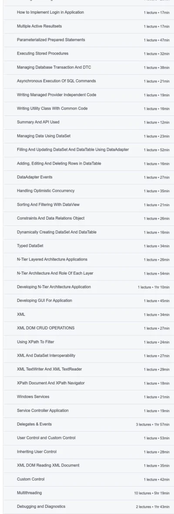Expand Windows Services section

(x=88, y=397)
